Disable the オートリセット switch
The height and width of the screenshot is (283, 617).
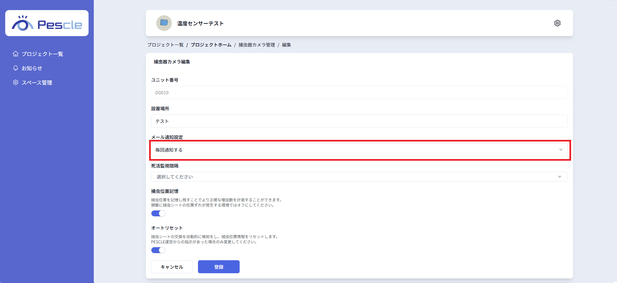tap(158, 250)
